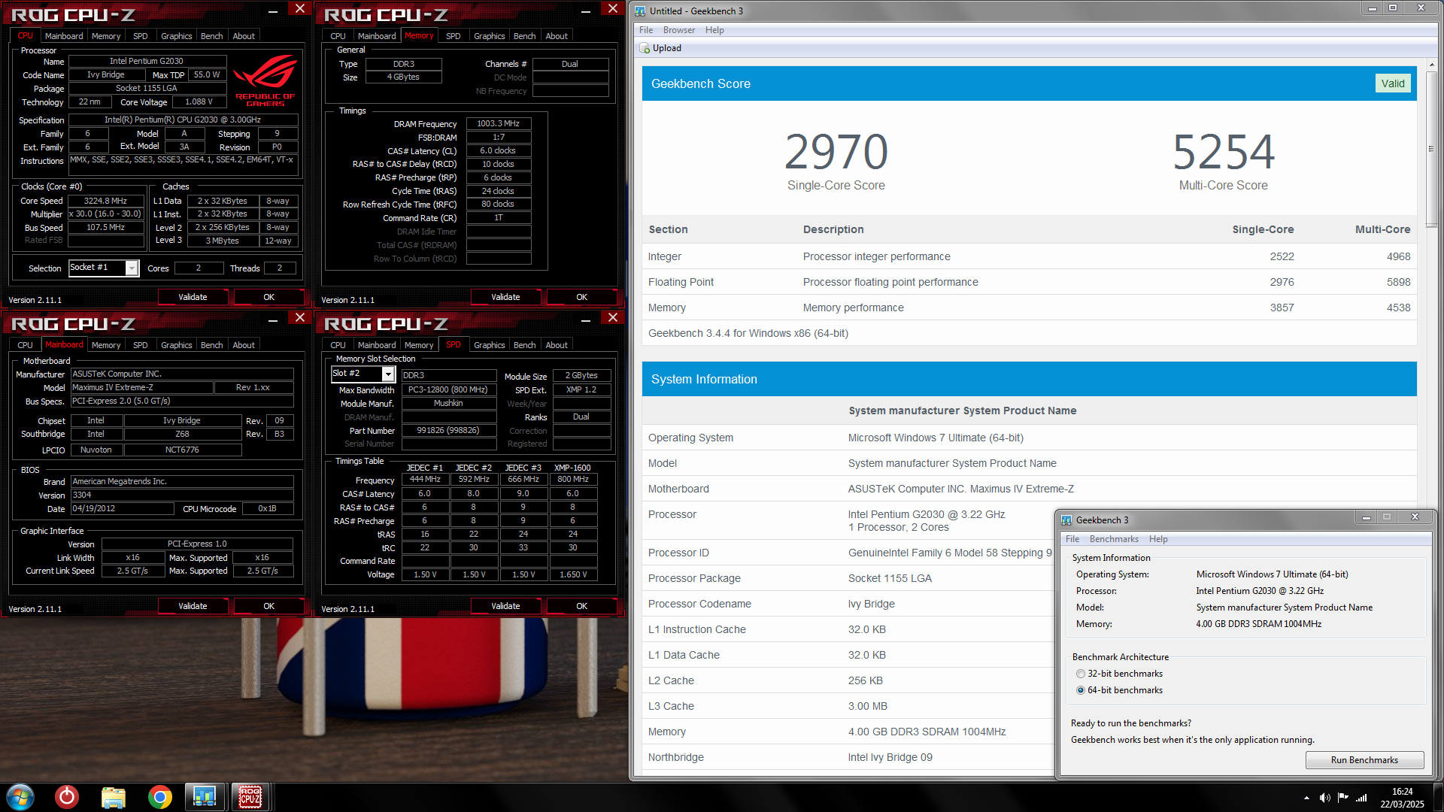Switch to CPU tab in bottom-left CPU-Z Mainboard window
The height and width of the screenshot is (812, 1444).
point(25,345)
